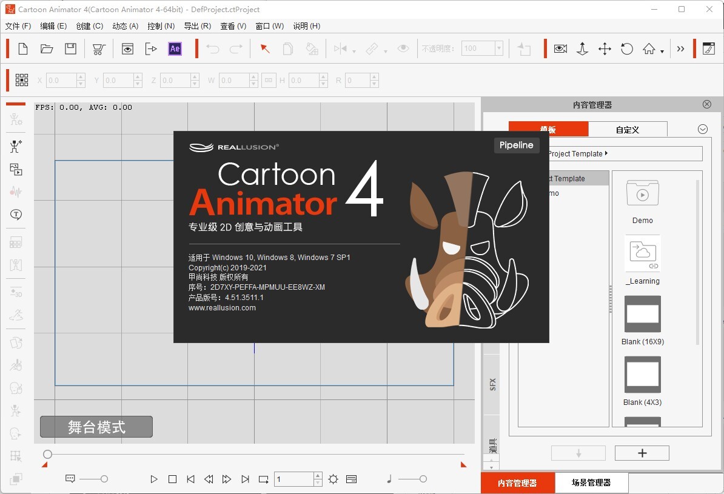724x494 pixels.
Task: Click the plus add content button
Action: [642, 453]
